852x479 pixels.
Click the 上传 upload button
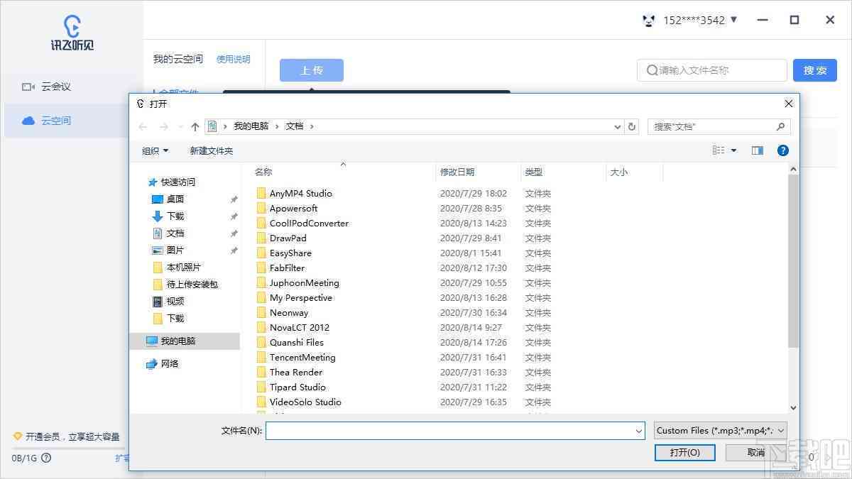tap(312, 70)
